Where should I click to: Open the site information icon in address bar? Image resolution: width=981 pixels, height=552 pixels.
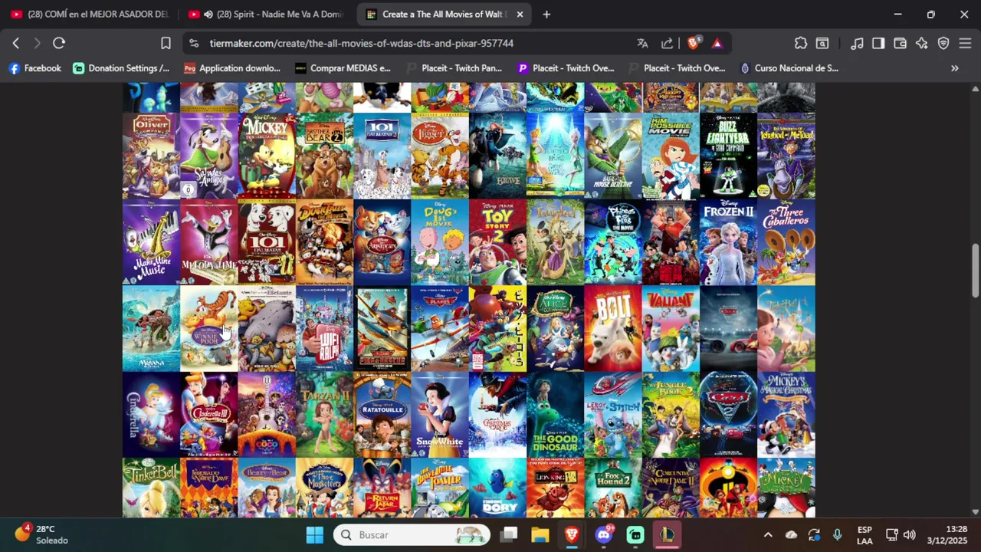(194, 43)
